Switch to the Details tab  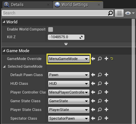point(27,5)
